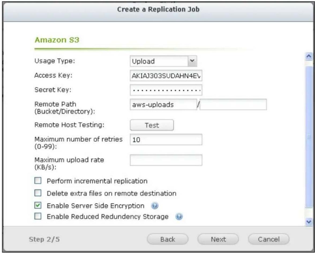
Task: Enable Perform incremental replication checkbox
Action: click(38, 181)
